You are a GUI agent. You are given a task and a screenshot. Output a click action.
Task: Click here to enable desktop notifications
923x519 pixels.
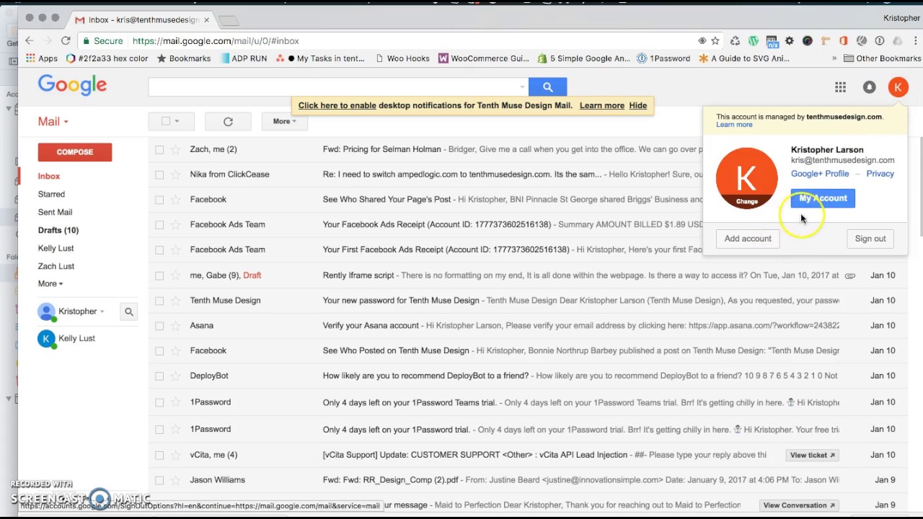[x=337, y=106]
